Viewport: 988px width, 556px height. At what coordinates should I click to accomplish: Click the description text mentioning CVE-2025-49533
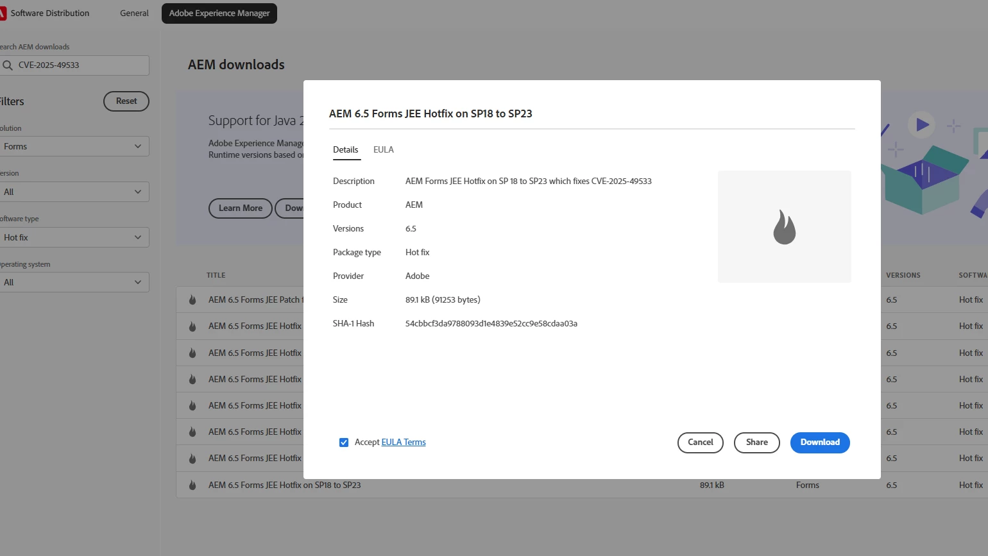pyautogui.click(x=529, y=181)
